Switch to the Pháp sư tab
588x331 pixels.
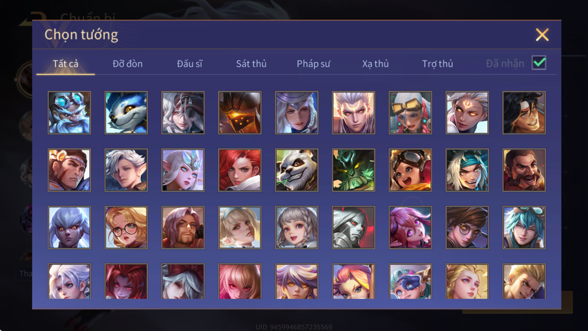click(313, 64)
